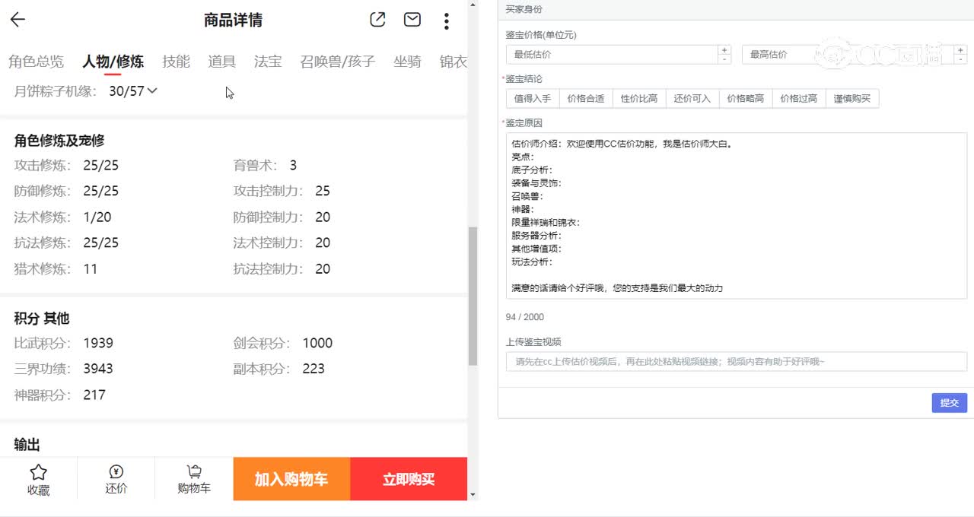Switch to 角色总览 tab
This screenshot has width=974, height=517.
pyautogui.click(x=36, y=62)
